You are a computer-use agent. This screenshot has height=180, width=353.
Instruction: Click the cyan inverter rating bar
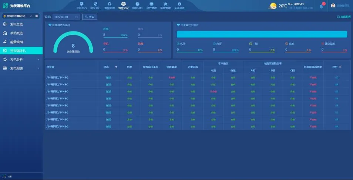coord(262,34)
